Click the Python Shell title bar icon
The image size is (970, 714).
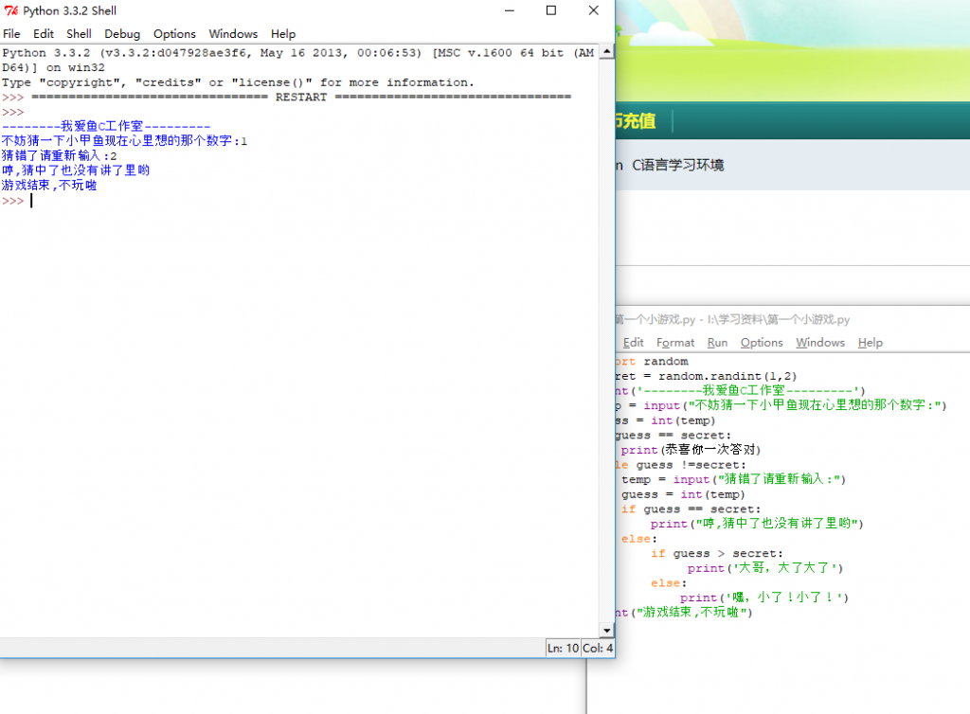[11, 10]
